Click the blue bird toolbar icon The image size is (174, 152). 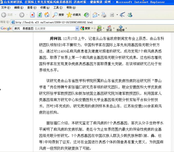pos(122,15)
